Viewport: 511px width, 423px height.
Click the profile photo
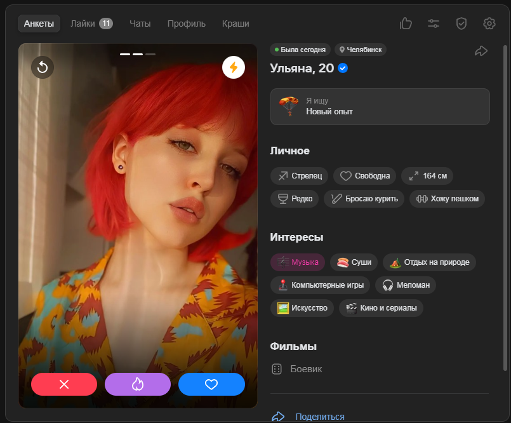138,225
